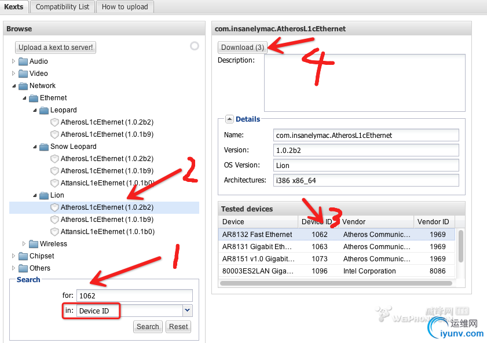Click Upload a kext to server button
Screen dimensions: 487x343
(x=56, y=48)
